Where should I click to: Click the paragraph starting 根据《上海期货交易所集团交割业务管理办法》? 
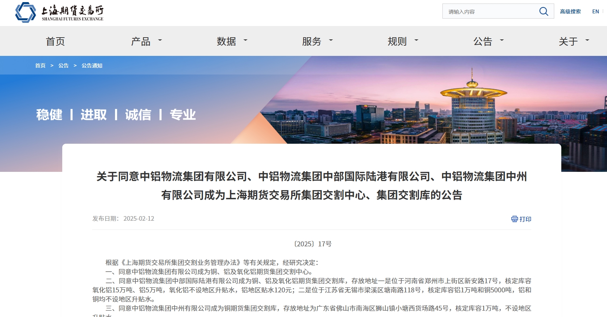click(212, 263)
